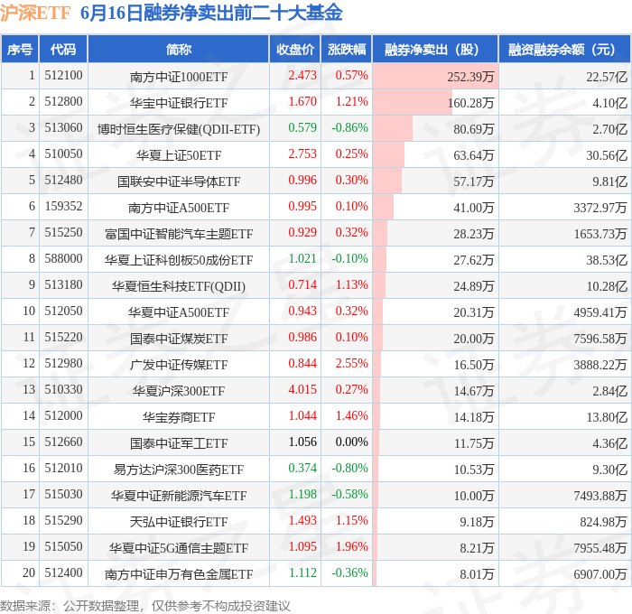Click the 6907.00万 balance value
Viewport: 632px width, 614px height.
[x=600, y=574]
